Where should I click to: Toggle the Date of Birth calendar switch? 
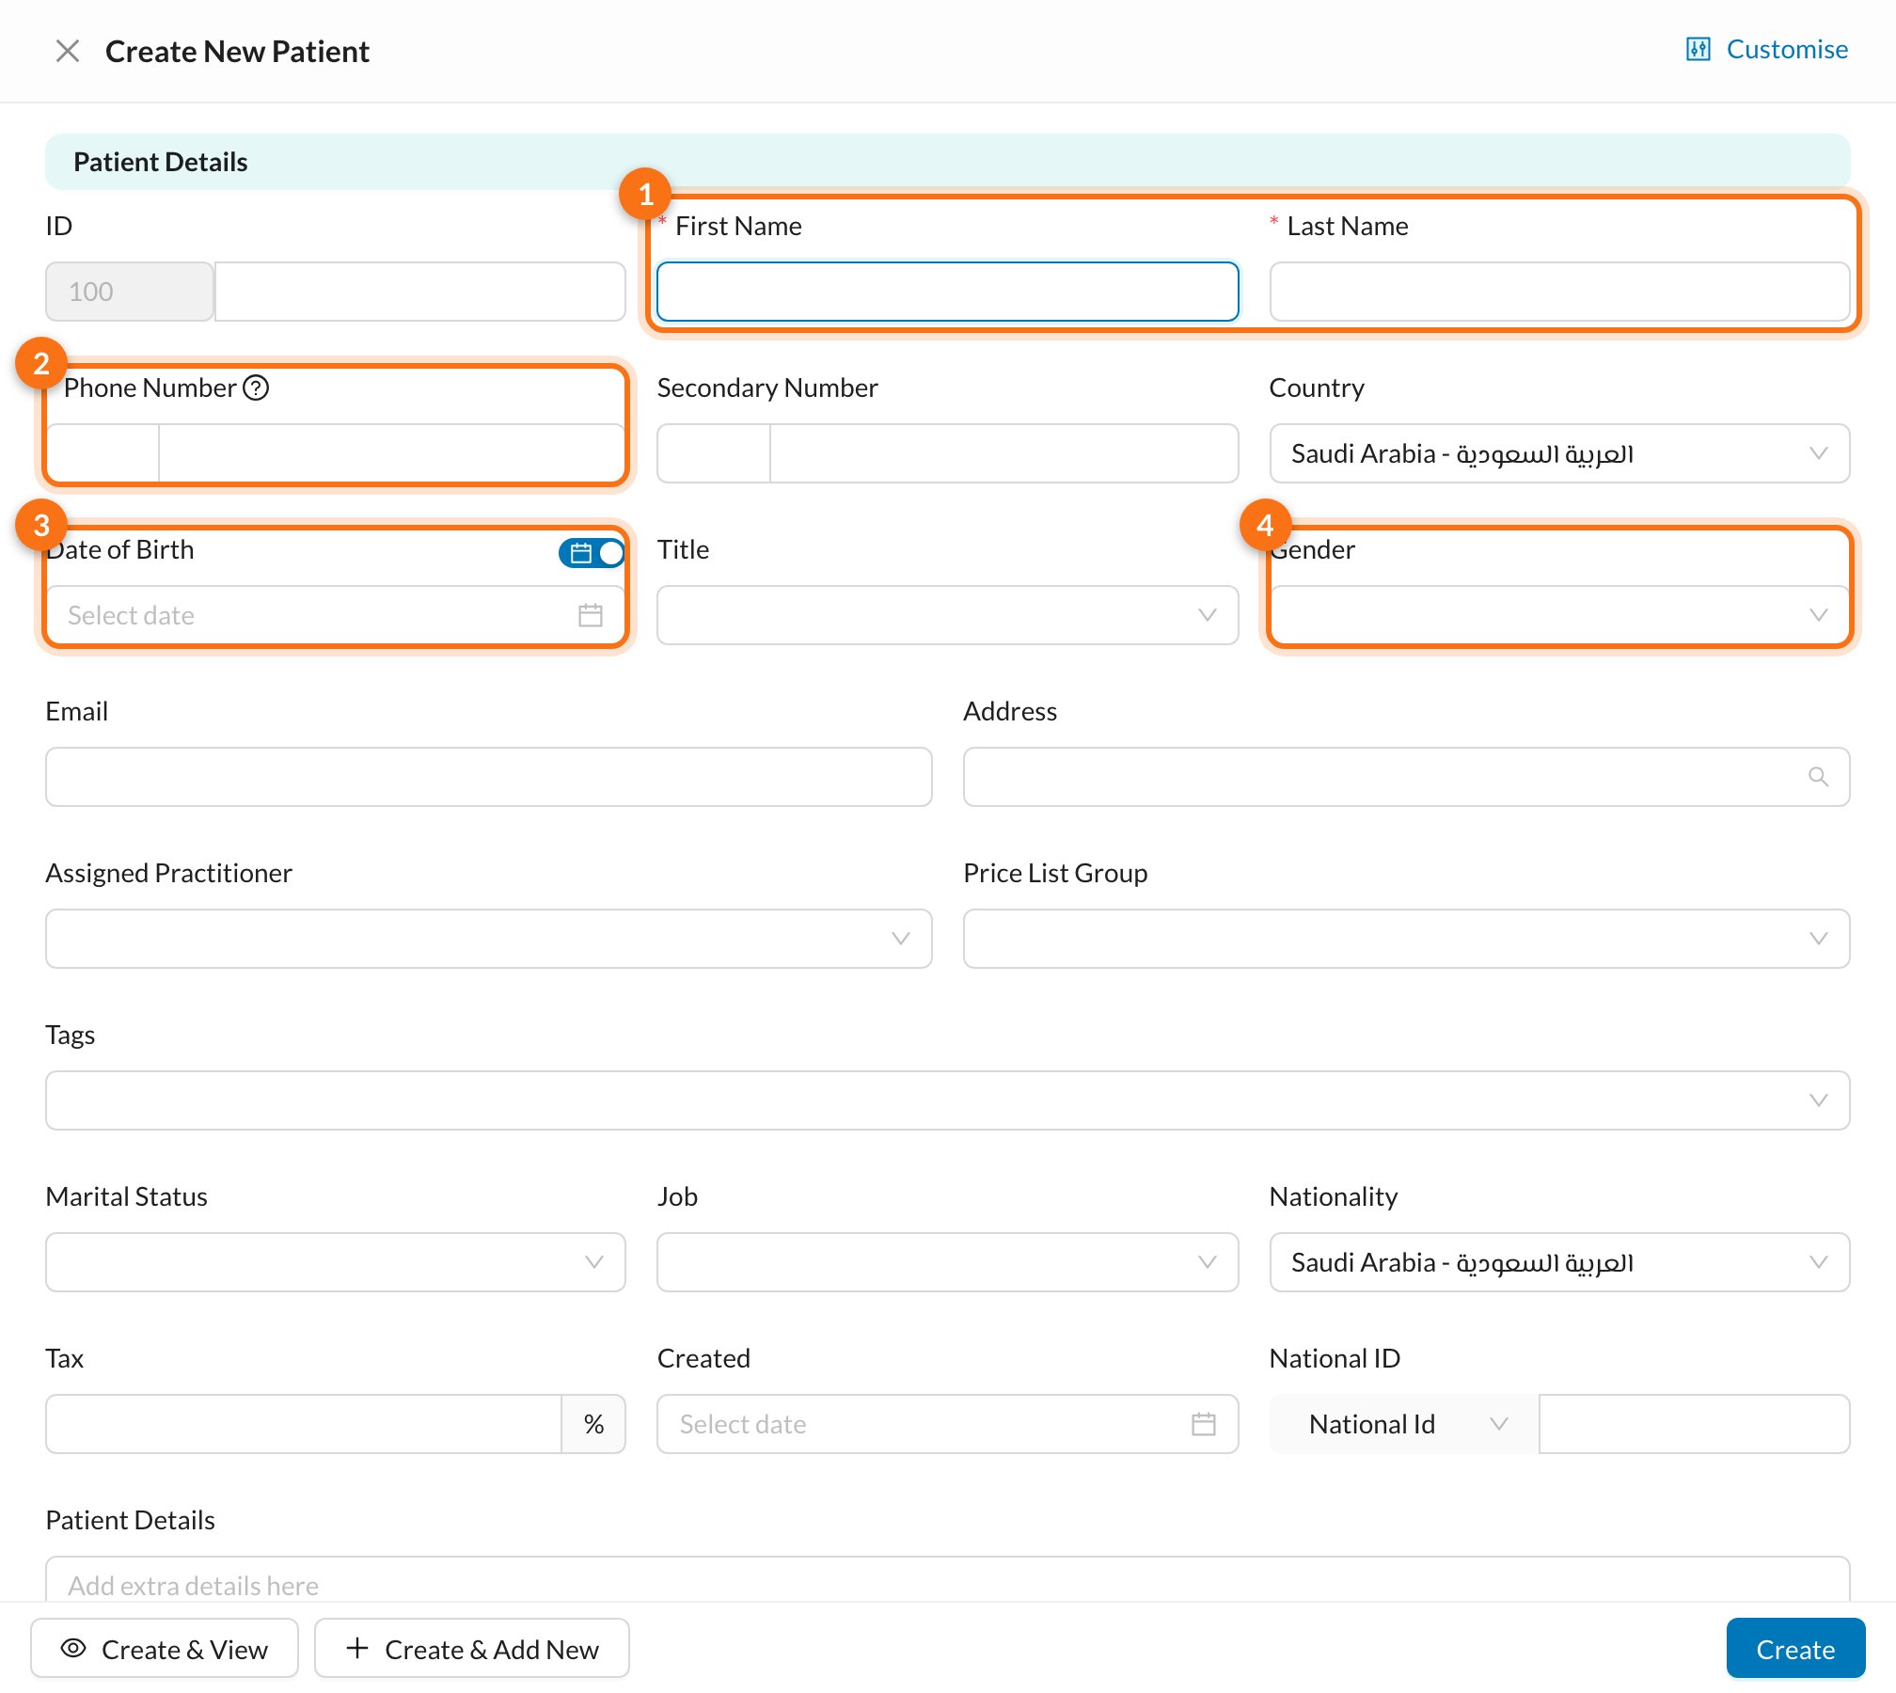tap(592, 553)
